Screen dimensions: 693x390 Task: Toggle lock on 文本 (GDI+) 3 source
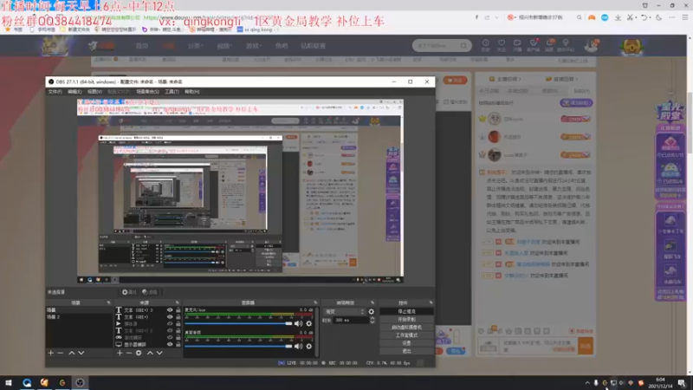pyautogui.click(x=178, y=310)
